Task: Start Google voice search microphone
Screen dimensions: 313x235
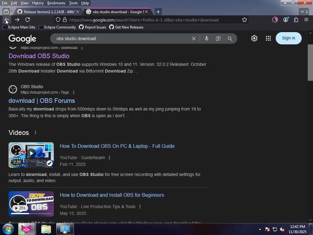Action: pyautogui.click(x=207, y=39)
